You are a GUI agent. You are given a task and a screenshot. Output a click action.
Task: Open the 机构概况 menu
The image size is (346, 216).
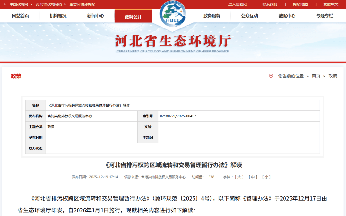click(58, 16)
